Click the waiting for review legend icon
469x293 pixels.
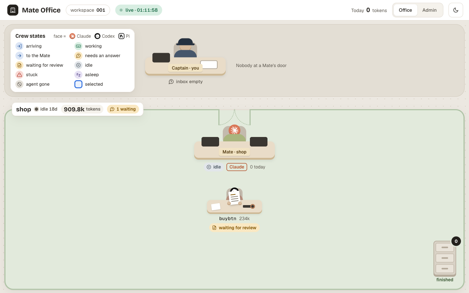[x=19, y=65]
